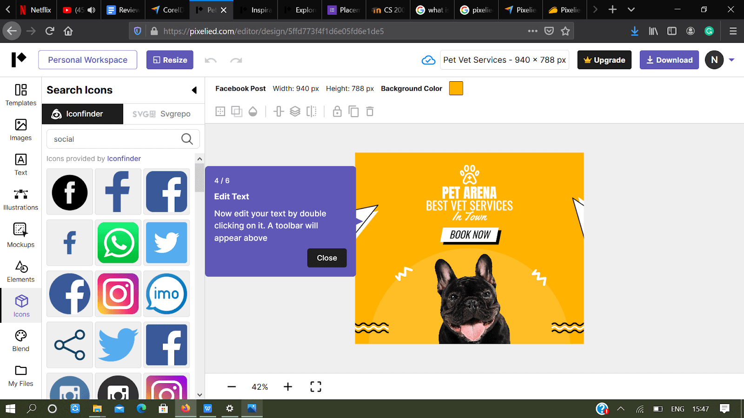Open the Illustrations panel
Viewport: 744px width, 418px height.
(20, 200)
